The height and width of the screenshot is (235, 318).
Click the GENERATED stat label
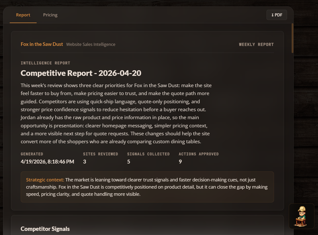[32, 154]
